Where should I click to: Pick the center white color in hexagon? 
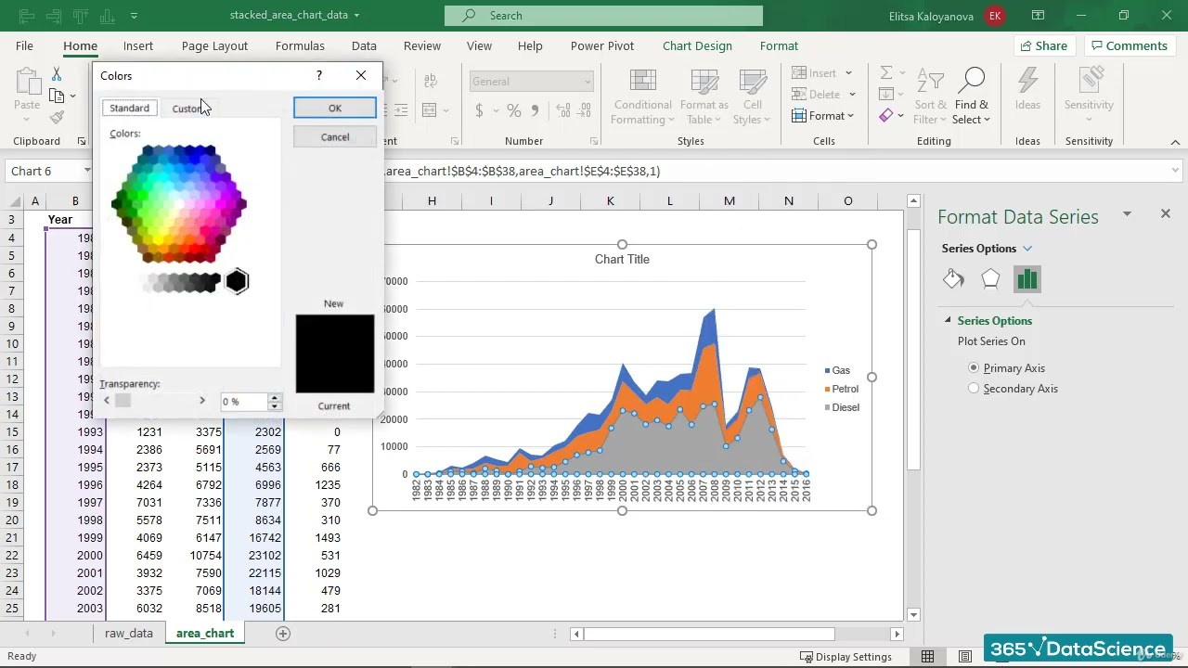(179, 204)
